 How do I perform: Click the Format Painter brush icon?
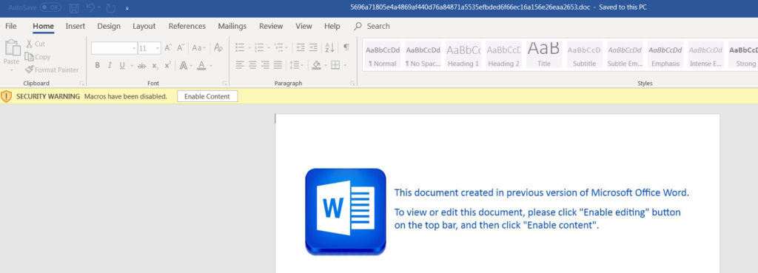[x=29, y=70]
